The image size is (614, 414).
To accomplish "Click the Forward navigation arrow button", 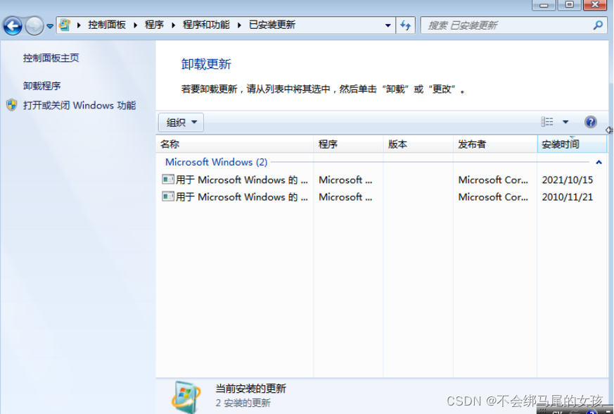I will click(x=34, y=26).
